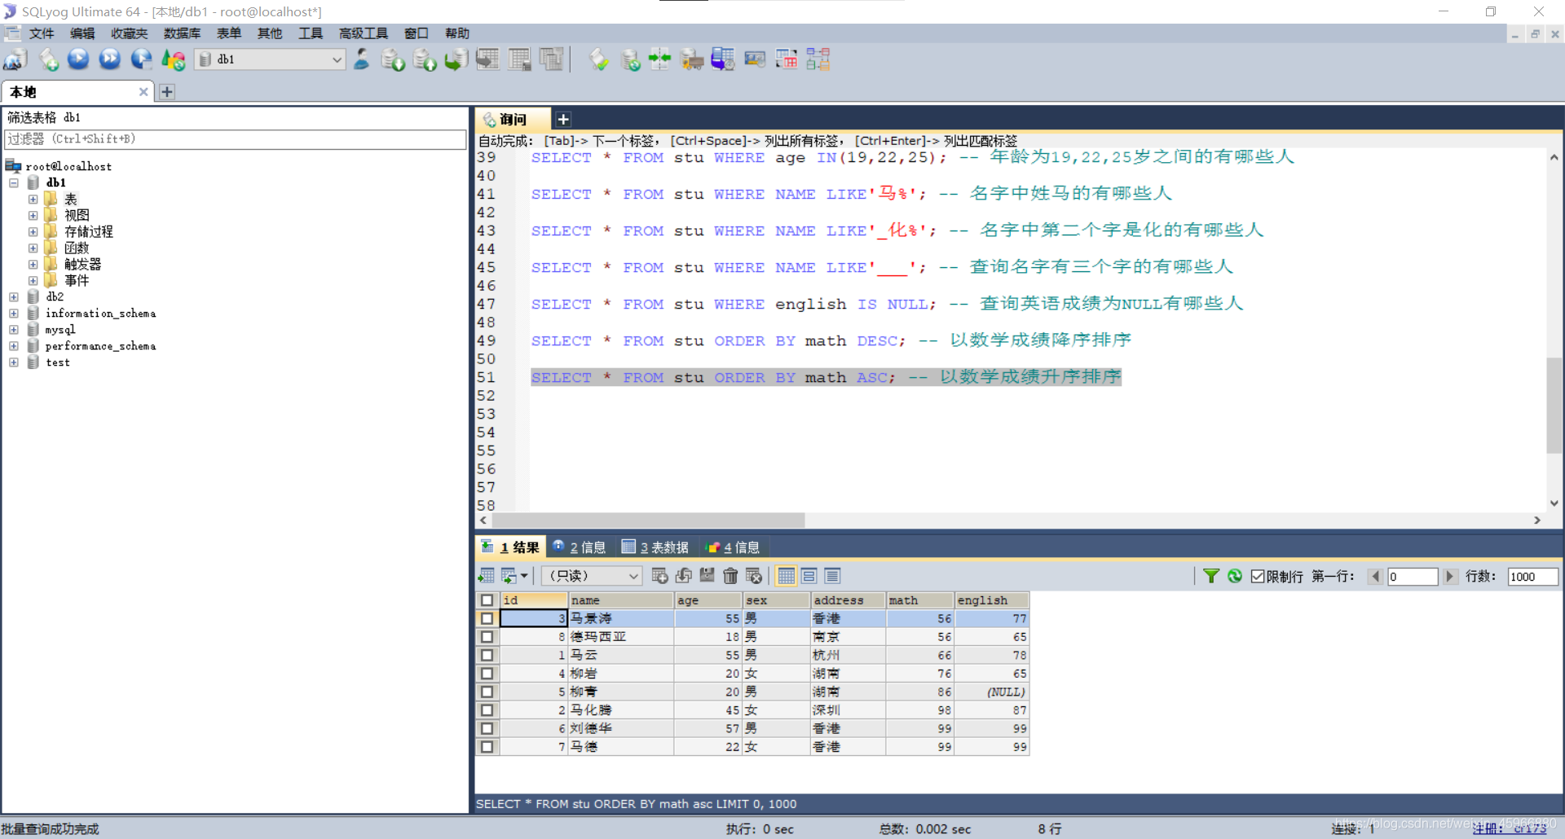This screenshot has height=839, width=1565.
Task: Toggle the header select-all checkbox
Action: pos(487,600)
